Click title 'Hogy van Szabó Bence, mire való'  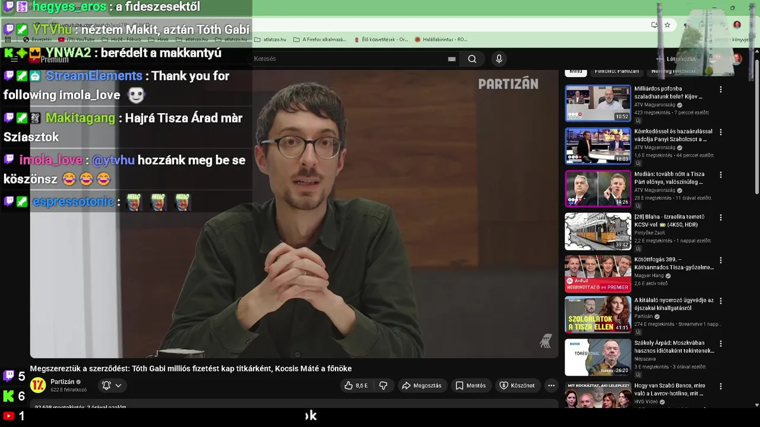tap(670, 389)
